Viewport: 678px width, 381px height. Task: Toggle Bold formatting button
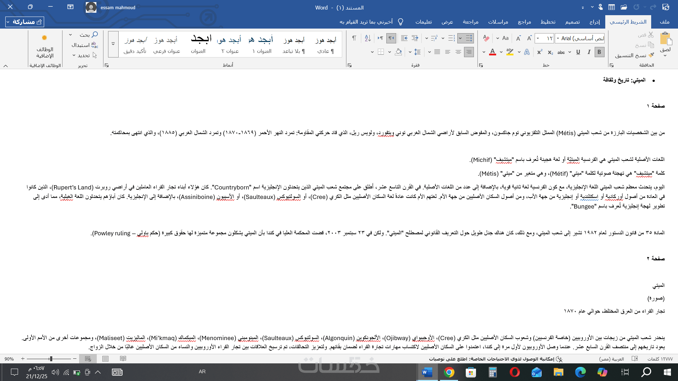[x=599, y=52]
